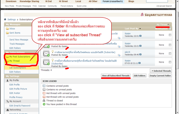Click the Edit Folders button below thread list
Viewport: 179px width, 114px height.
tap(139, 75)
